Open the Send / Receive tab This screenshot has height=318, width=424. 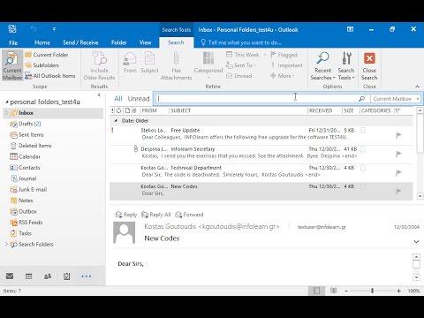(80, 42)
